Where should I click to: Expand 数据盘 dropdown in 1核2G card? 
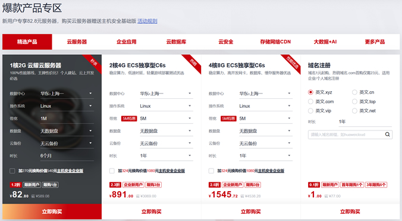point(67,131)
